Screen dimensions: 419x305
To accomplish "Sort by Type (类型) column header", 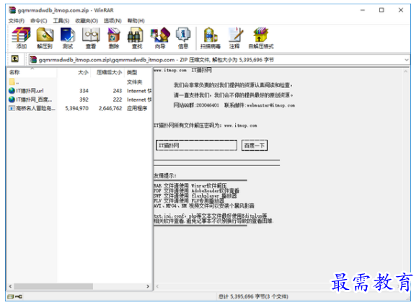I will click(138, 72).
